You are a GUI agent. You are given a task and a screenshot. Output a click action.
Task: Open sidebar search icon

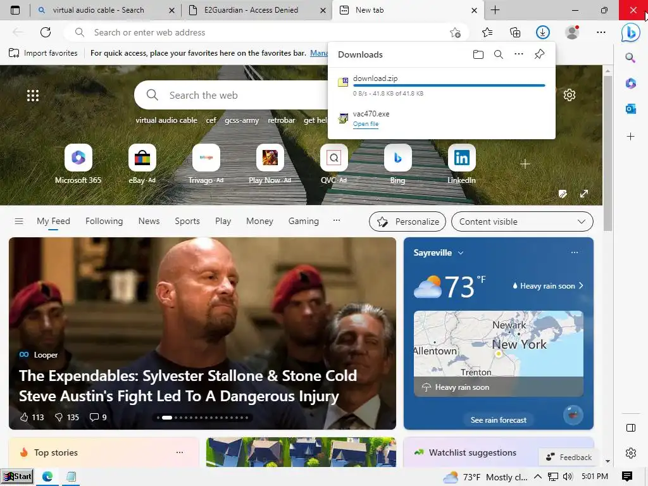630,58
